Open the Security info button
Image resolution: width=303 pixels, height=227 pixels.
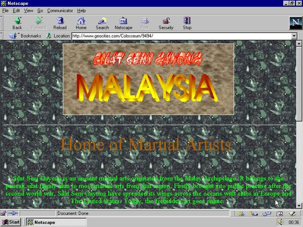[166, 23]
